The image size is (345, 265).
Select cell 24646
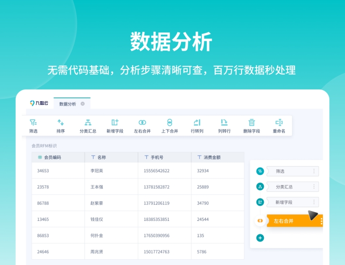pos(58,251)
